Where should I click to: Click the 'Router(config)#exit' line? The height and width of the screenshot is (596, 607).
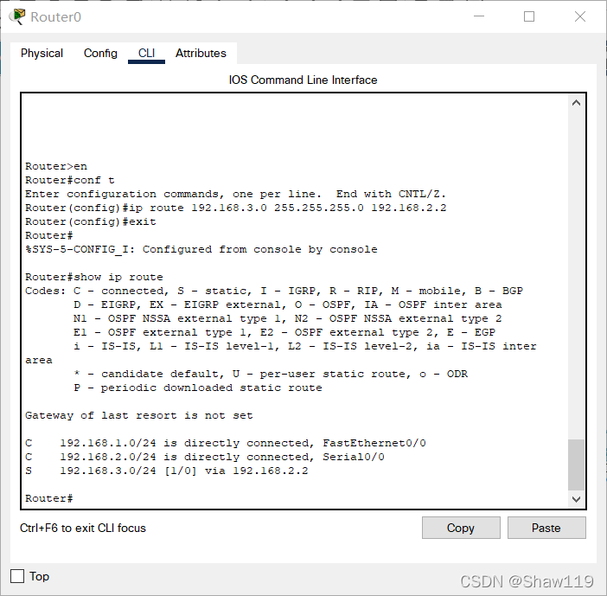(x=91, y=222)
